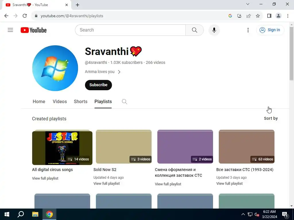Click 'Updated 3 days ago' text
294x220 pixels.
coord(231,178)
